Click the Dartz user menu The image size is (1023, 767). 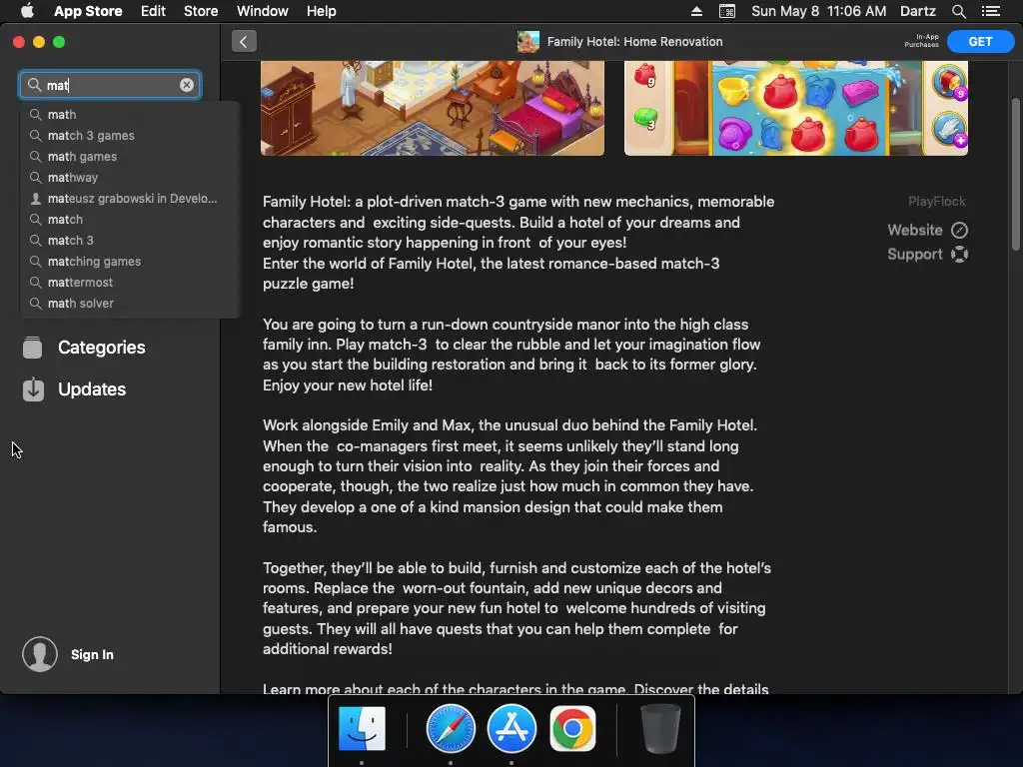[917, 11]
